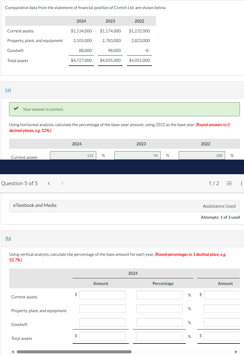Click 2024 Current assets Percentage input
The width and height of the screenshot is (244, 355).
pos(159,295)
